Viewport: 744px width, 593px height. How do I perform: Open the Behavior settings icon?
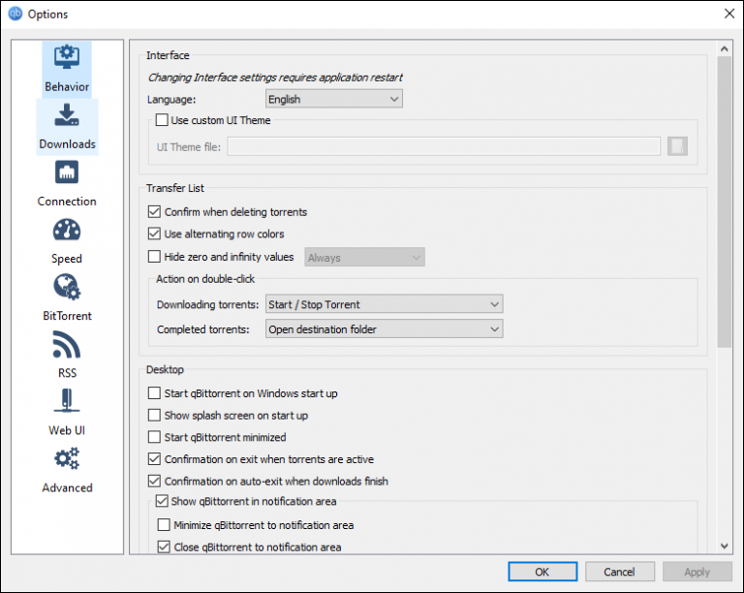[67, 57]
